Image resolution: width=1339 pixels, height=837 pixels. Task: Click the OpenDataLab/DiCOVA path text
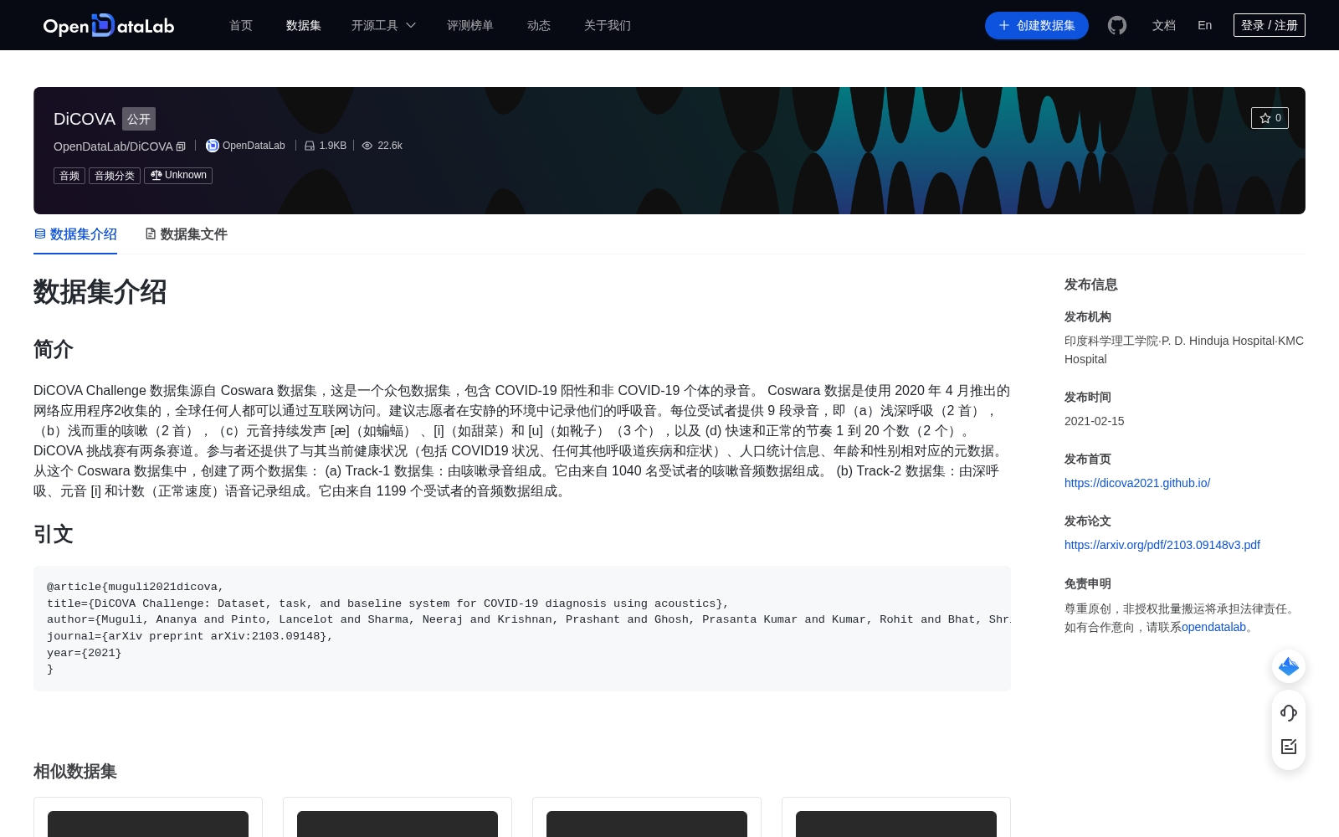point(113,146)
